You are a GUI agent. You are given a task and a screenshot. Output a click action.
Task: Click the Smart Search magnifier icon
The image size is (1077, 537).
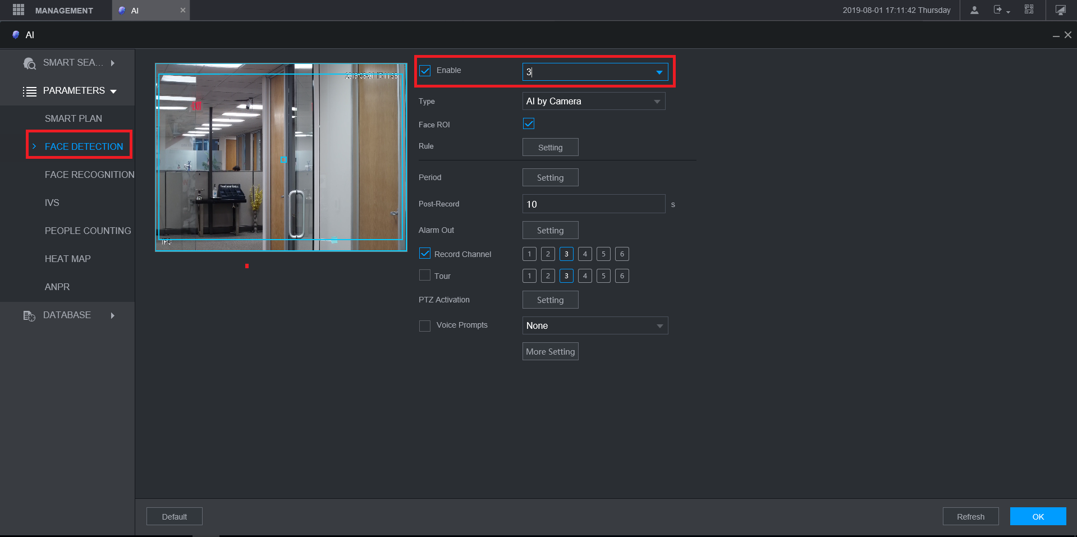click(29, 63)
